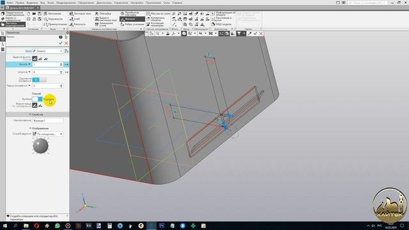409x230 pixels.
Task: Click the Эскиз link label in the panel
Action: [28, 51]
